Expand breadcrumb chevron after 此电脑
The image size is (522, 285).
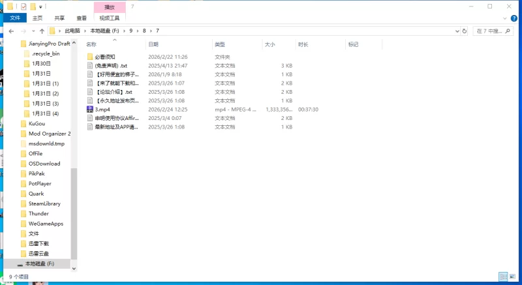(x=85, y=31)
